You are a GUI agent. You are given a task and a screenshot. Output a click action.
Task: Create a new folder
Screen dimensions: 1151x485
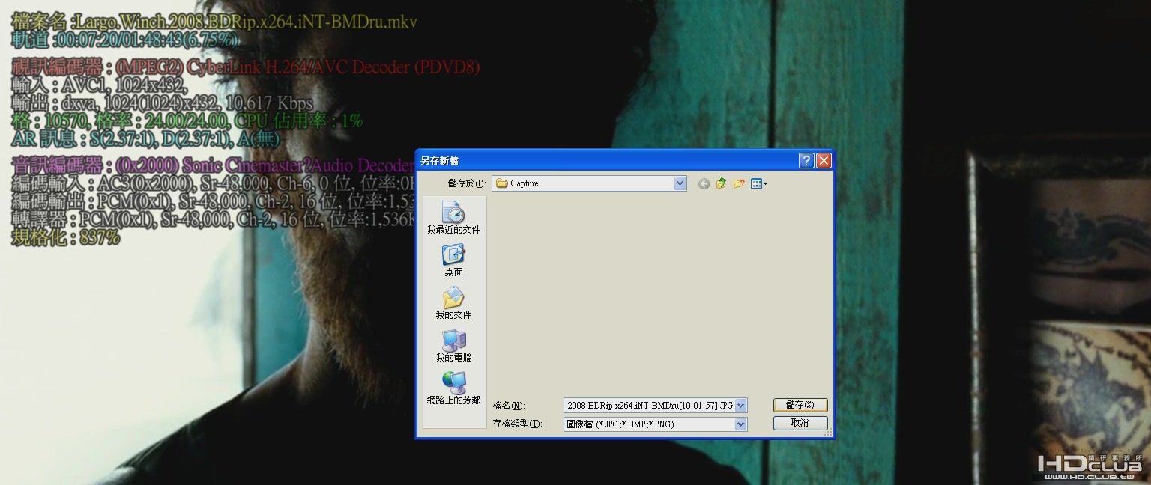(739, 183)
